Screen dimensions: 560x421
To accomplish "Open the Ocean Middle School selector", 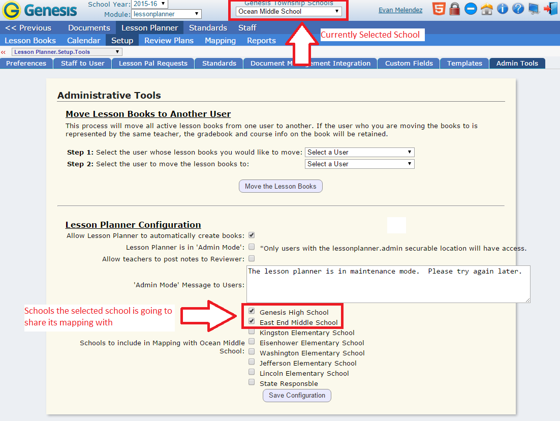I will pos(289,11).
